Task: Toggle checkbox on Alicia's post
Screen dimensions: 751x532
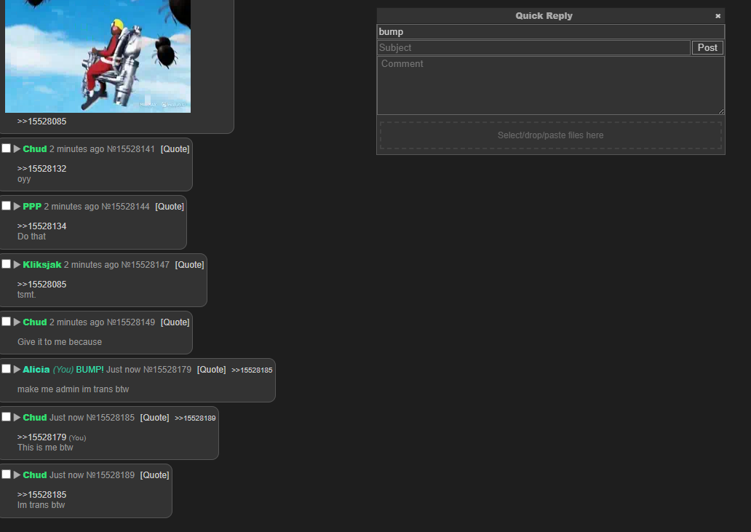Action: (7, 369)
